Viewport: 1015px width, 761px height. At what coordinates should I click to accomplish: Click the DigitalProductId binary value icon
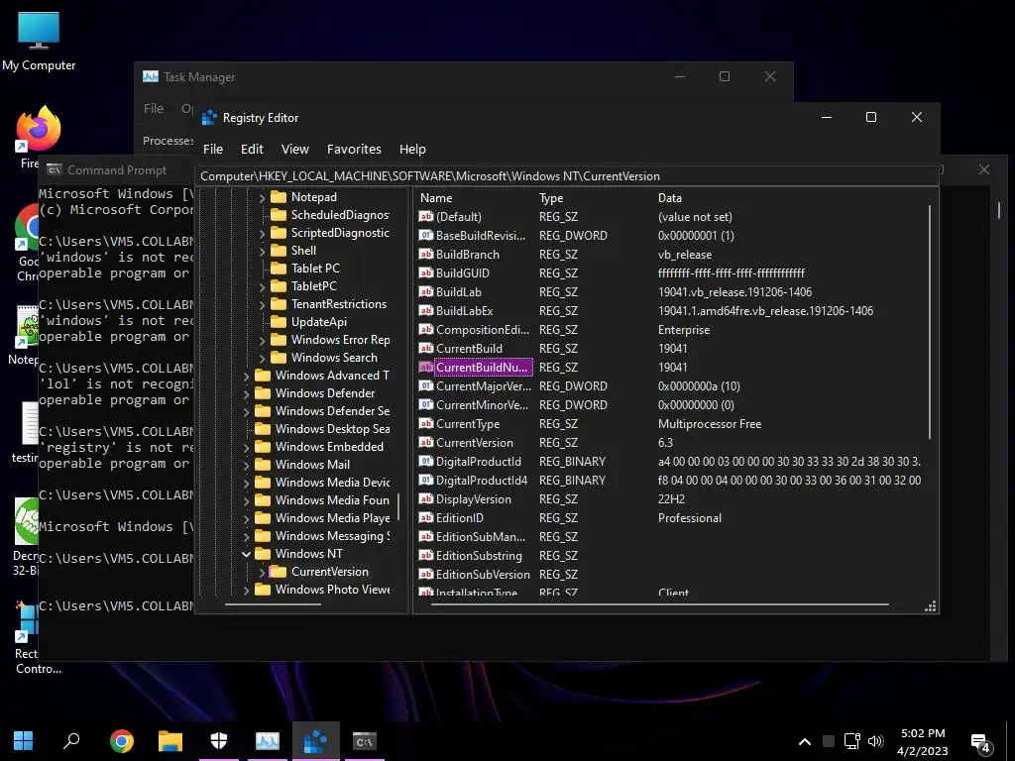(426, 461)
